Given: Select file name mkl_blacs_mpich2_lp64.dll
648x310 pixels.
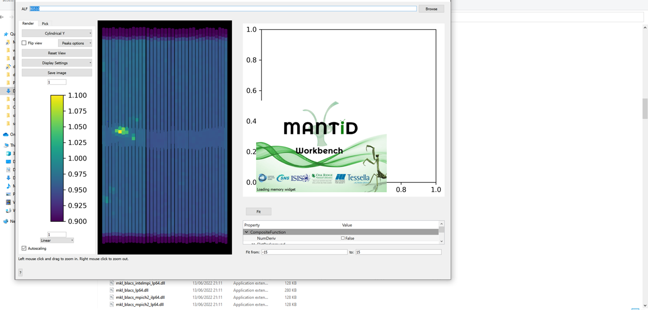Looking at the screenshot, I should coord(139,304).
